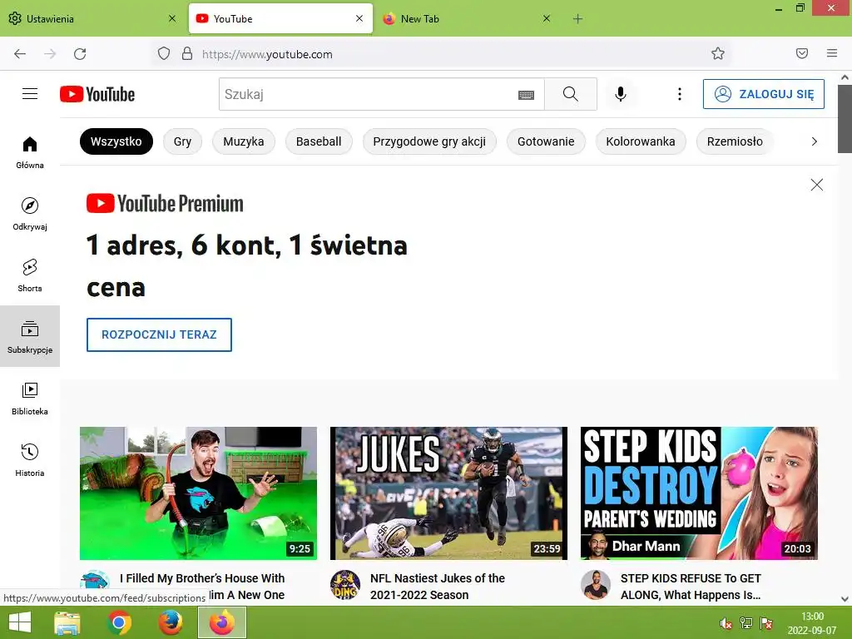Viewport: 852px width, 639px height.
Task: Select the Rzemiosło chip
Action: (735, 141)
